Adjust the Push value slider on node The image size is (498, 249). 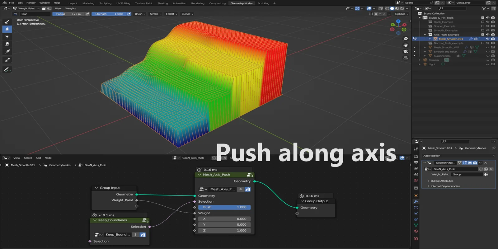point(224,207)
